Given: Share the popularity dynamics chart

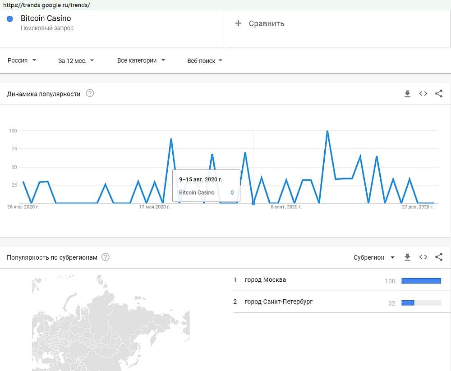Looking at the screenshot, I should point(438,94).
